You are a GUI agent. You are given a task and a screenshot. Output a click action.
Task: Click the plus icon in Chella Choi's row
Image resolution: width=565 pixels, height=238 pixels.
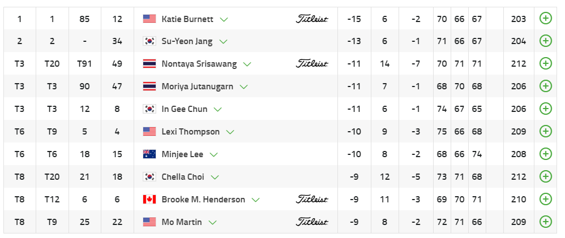[545, 177]
